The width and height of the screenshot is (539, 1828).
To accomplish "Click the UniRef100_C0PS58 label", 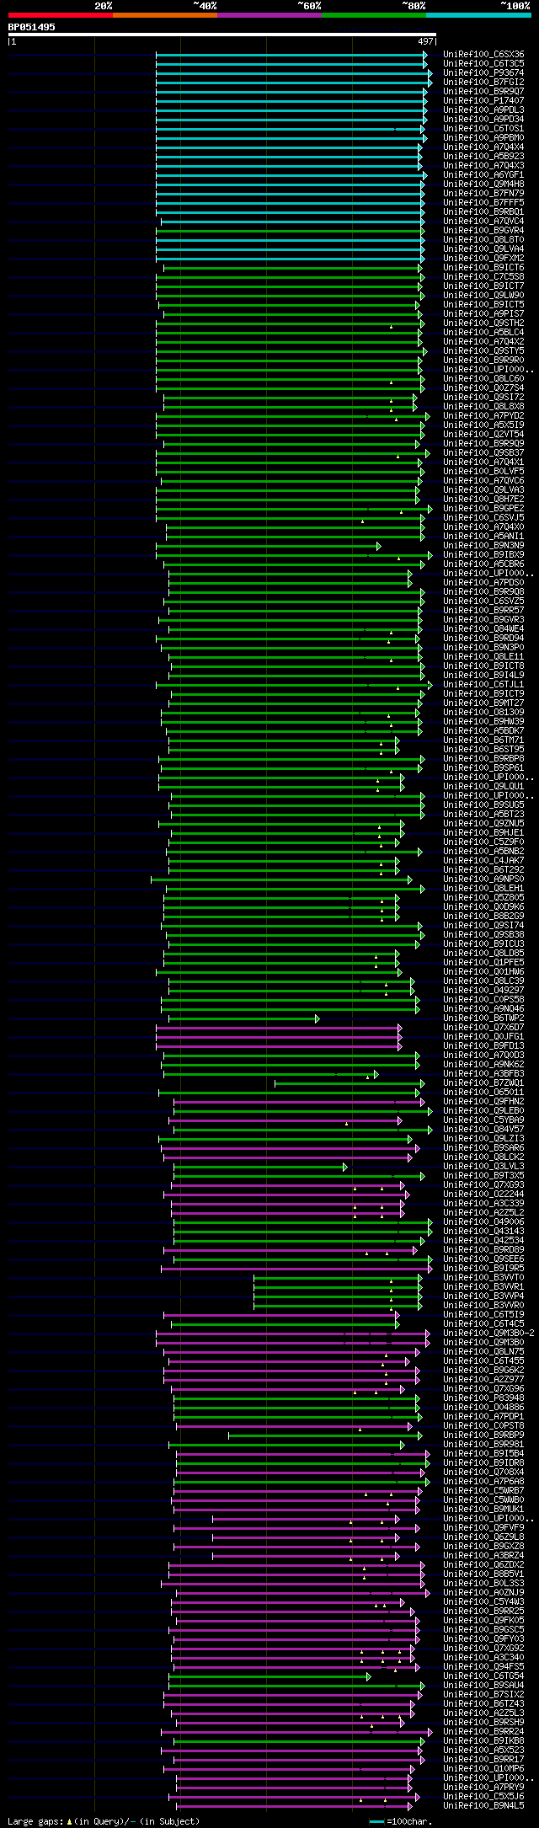I will (x=483, y=1000).
